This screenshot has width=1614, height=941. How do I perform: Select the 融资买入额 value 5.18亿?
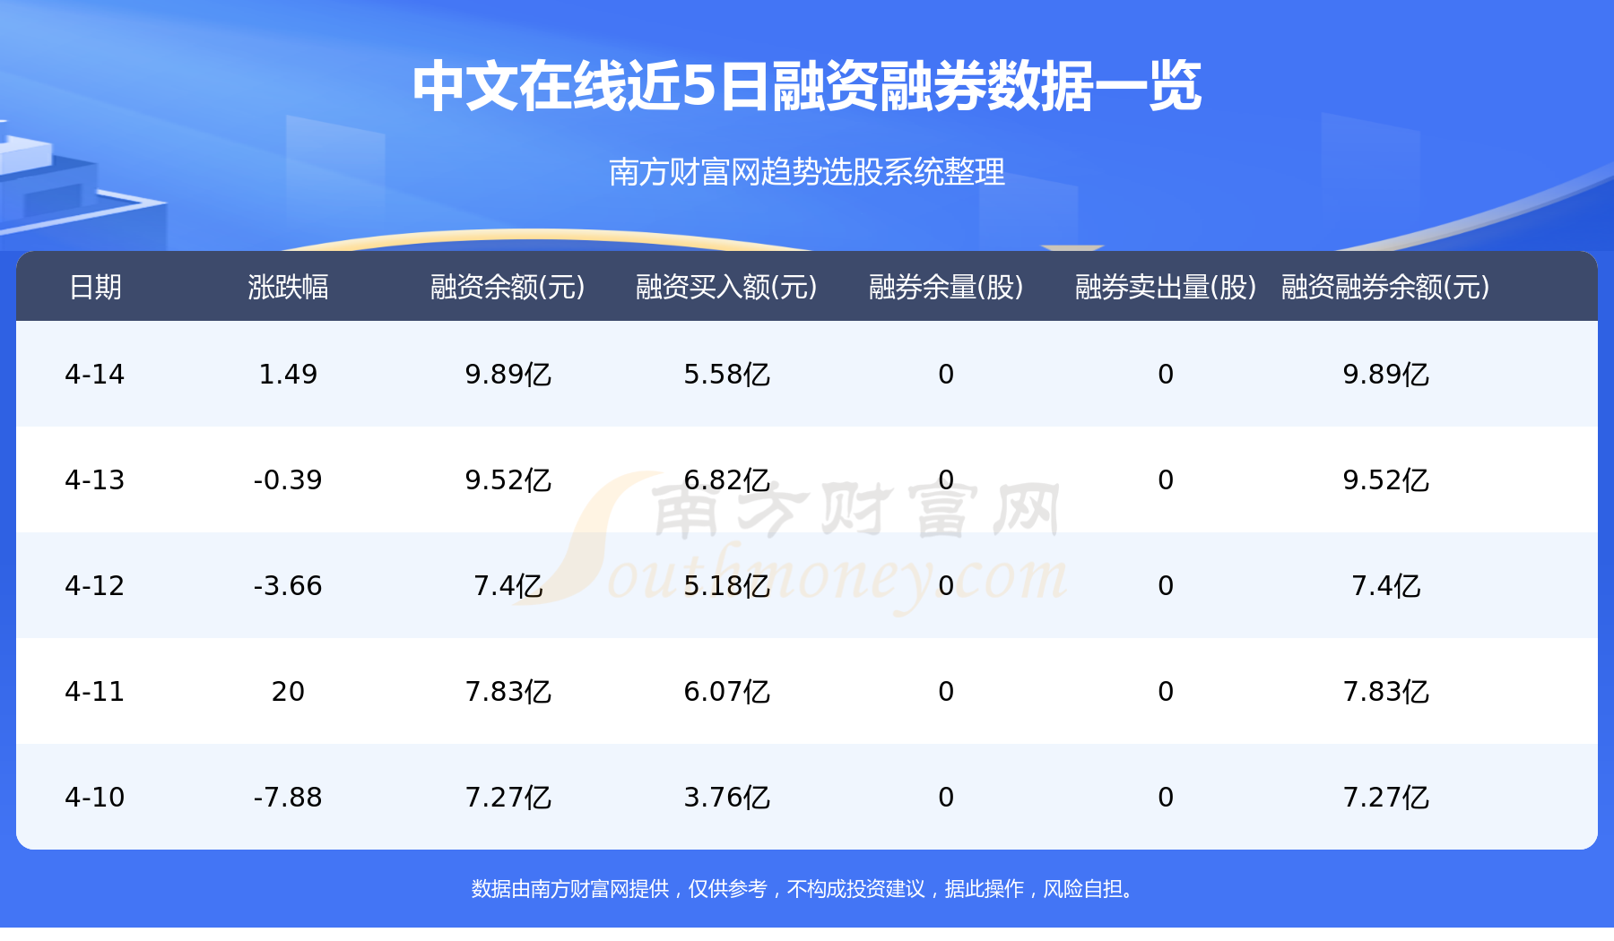pos(727,586)
